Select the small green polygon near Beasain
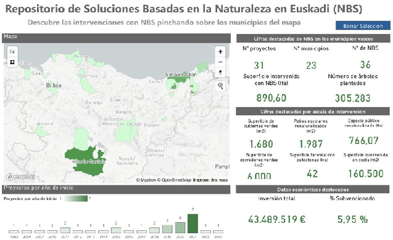This screenshot has width=393, height=240. (165, 119)
